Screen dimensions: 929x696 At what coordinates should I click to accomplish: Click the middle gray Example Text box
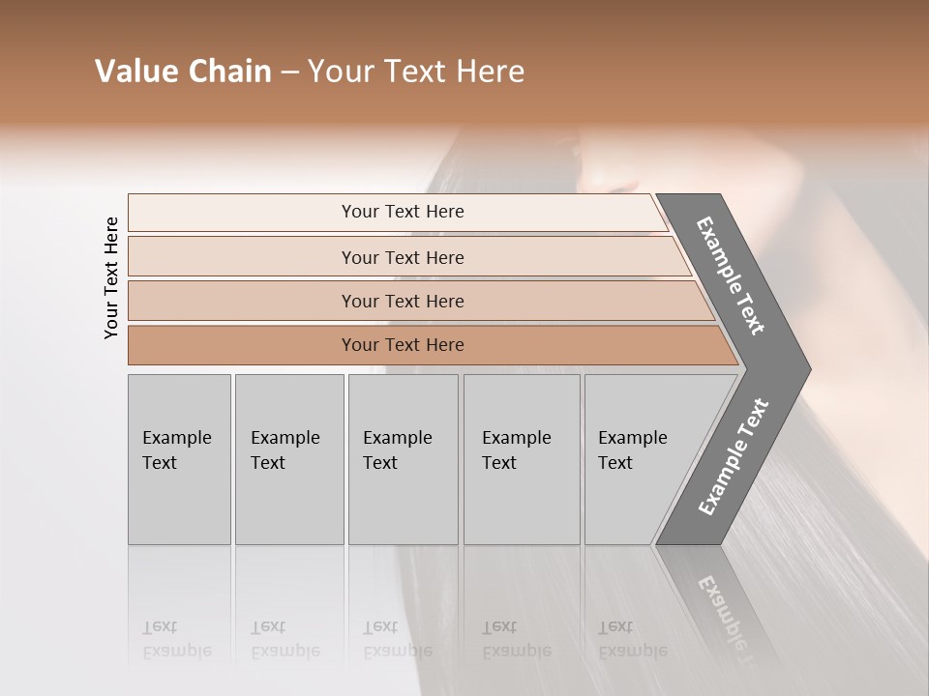403,459
